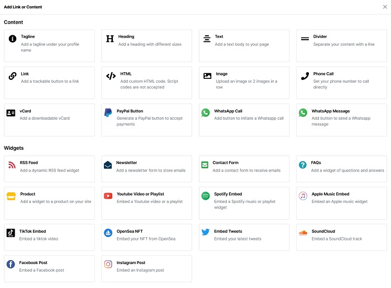The width and height of the screenshot is (391, 288).
Task: Click 'Add a widget of questions and answers'
Action: point(347,171)
